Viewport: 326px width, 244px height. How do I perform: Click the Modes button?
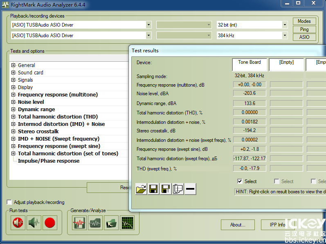click(304, 21)
